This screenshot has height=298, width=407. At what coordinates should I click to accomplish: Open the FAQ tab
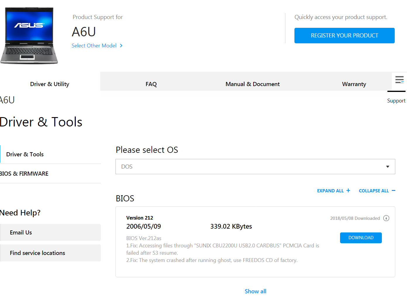click(151, 84)
